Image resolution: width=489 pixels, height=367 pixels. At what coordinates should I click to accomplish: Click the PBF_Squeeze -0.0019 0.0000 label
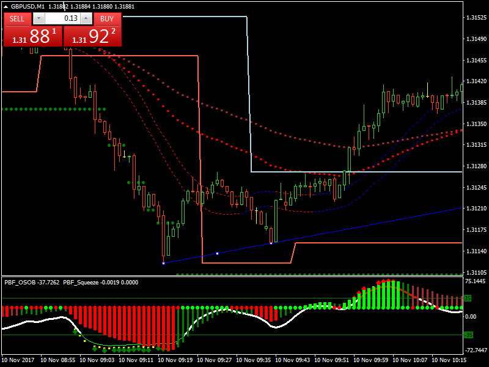click(100, 283)
